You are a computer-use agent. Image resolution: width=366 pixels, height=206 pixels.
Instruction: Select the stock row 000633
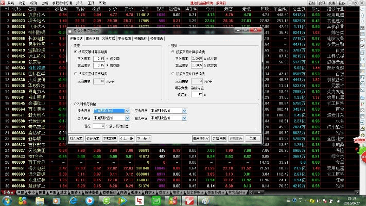pos(180,156)
